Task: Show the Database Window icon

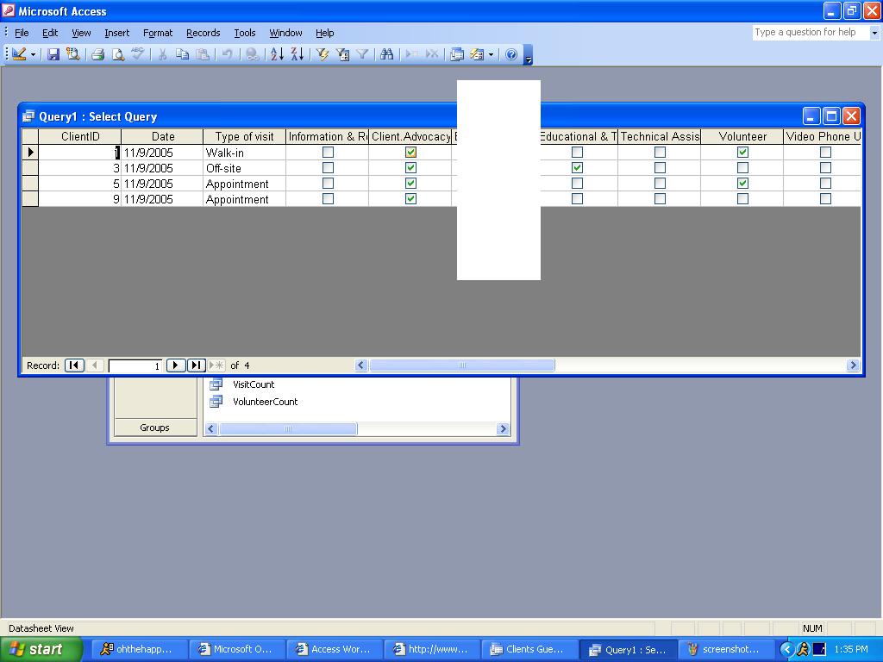Action: coord(457,54)
